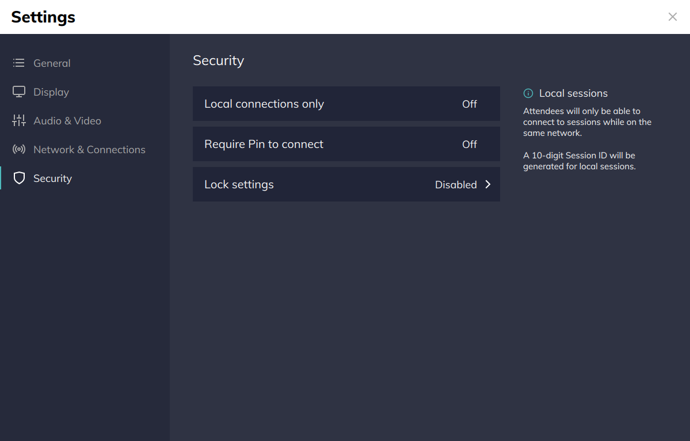Click the Lock settings label
This screenshot has width=690, height=441.
(x=239, y=184)
